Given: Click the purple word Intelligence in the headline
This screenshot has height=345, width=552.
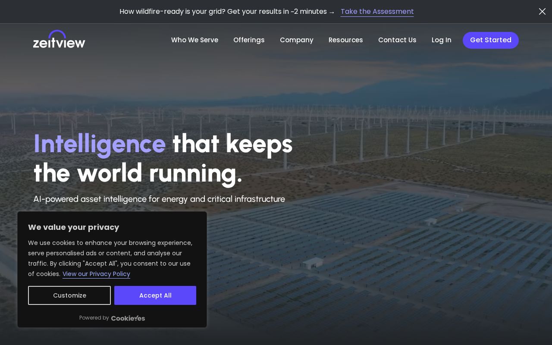Looking at the screenshot, I should click(x=100, y=144).
